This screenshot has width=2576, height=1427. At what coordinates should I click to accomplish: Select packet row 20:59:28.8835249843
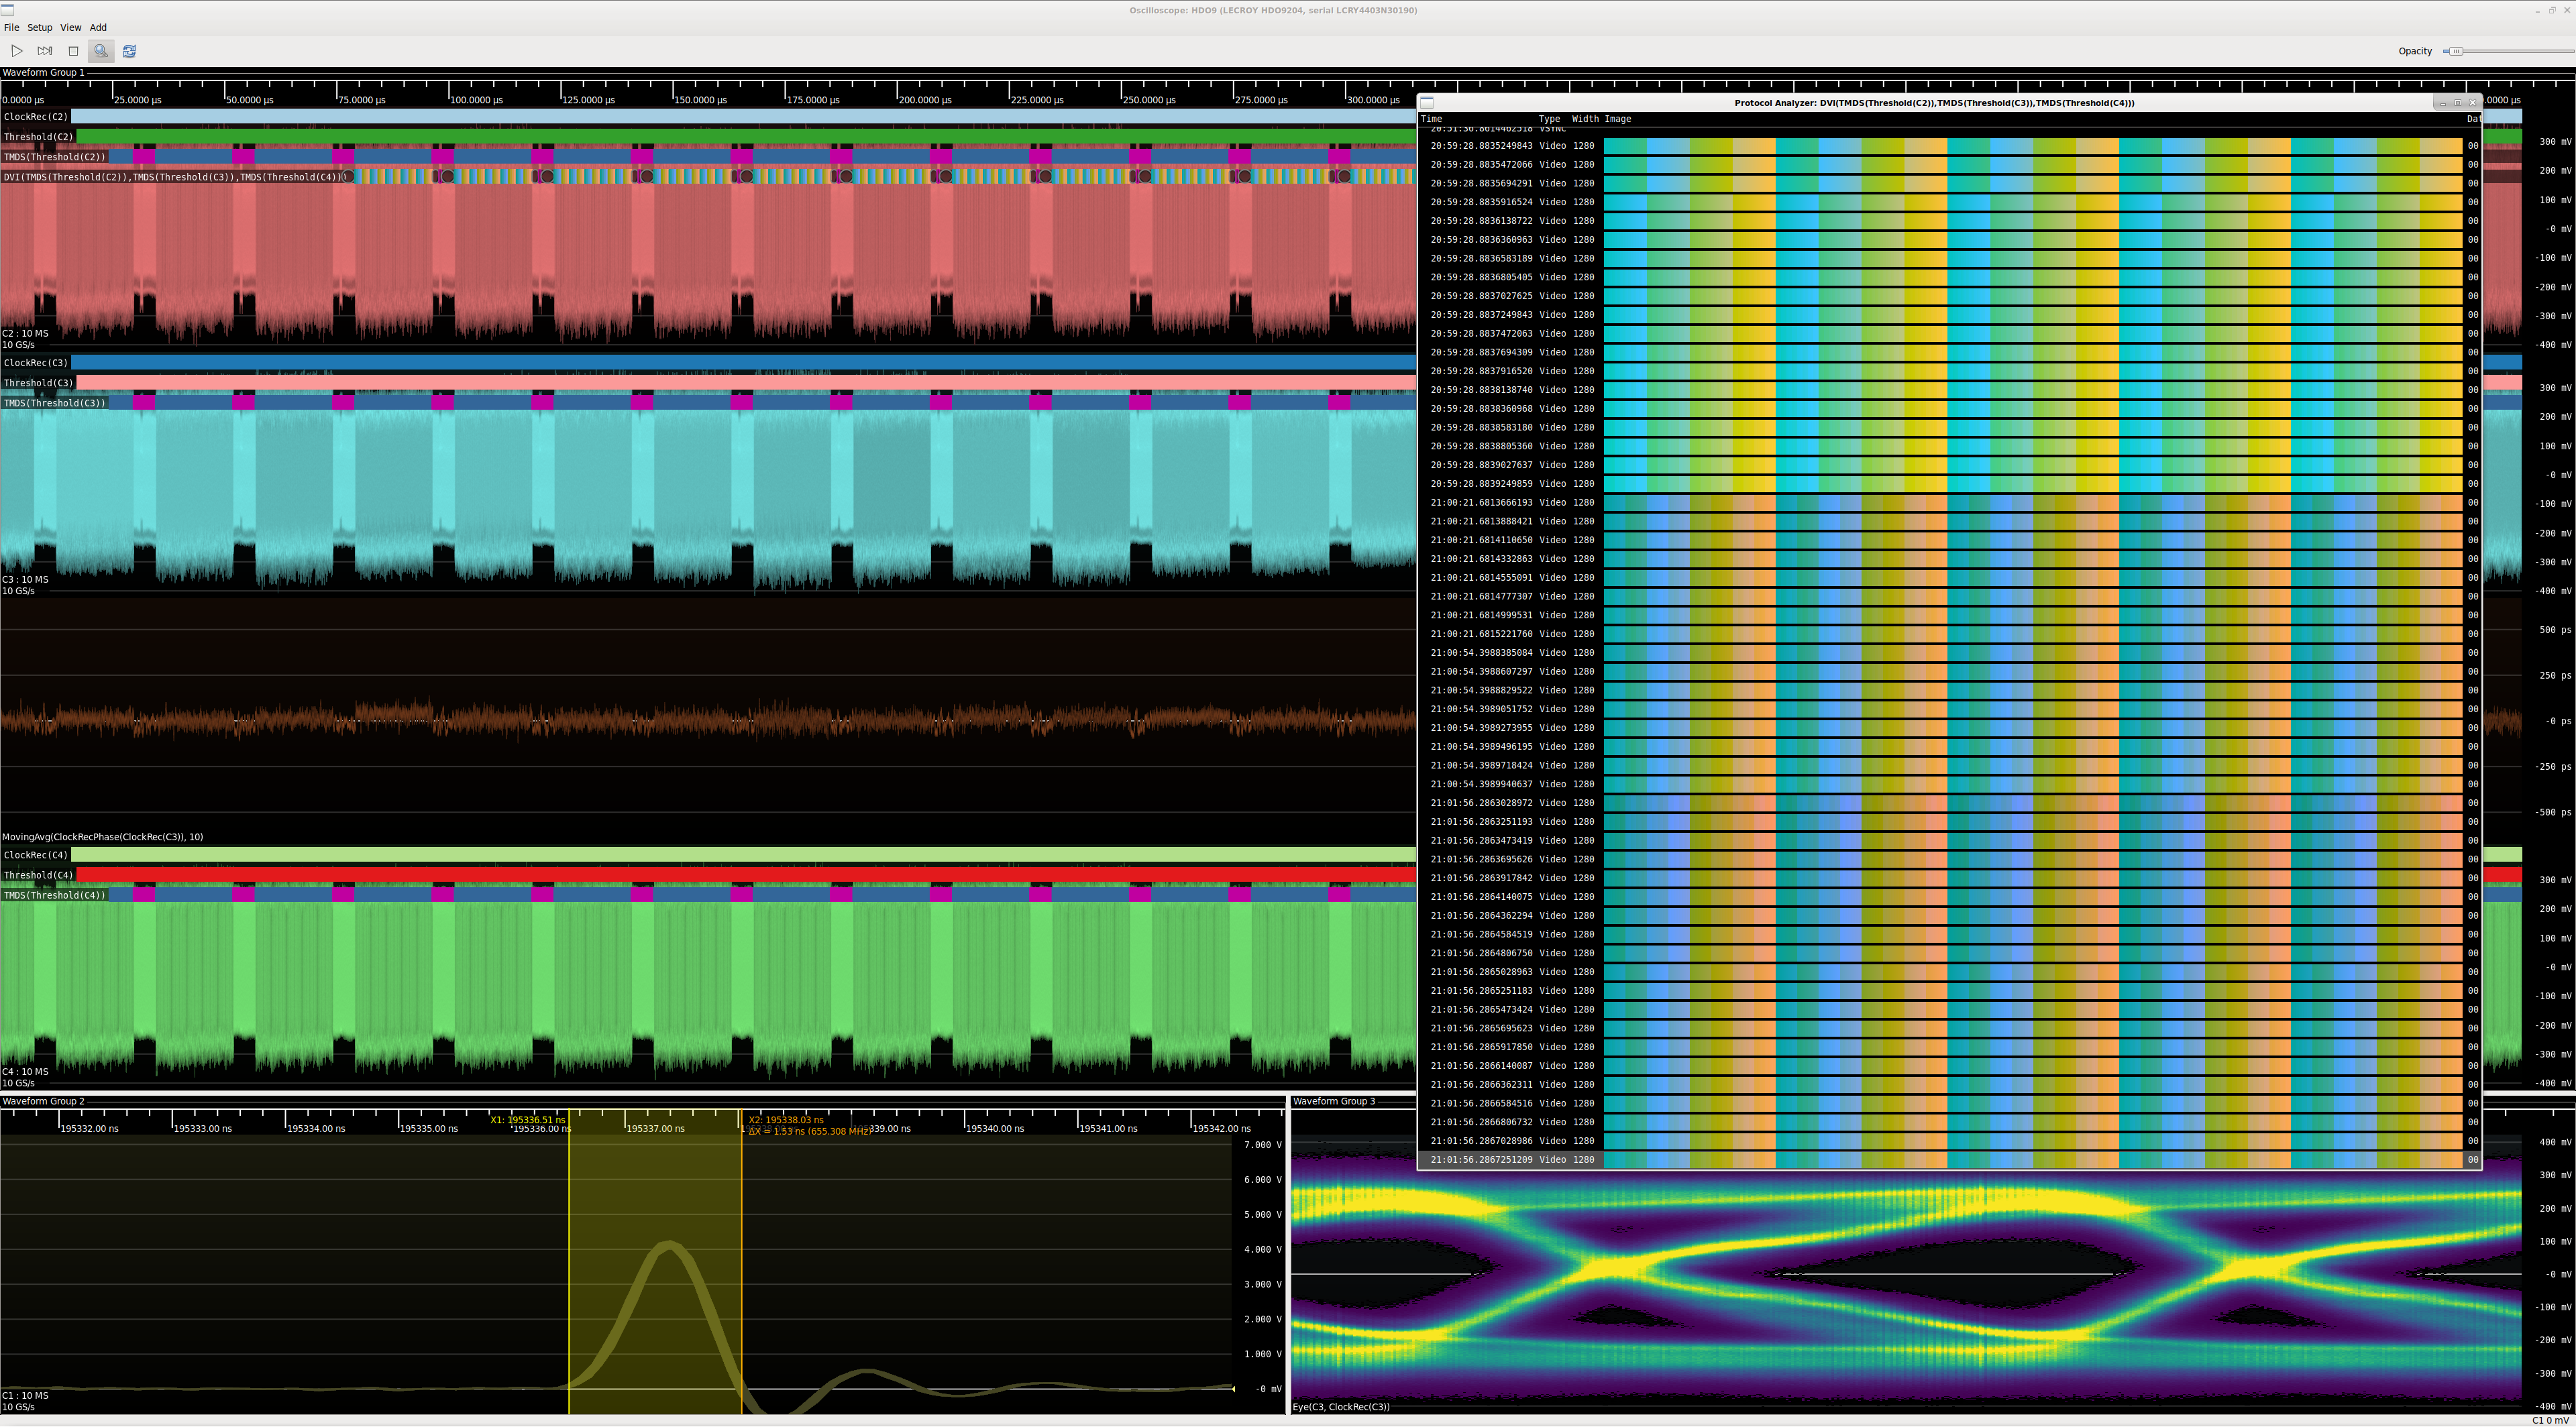pos(1950,146)
